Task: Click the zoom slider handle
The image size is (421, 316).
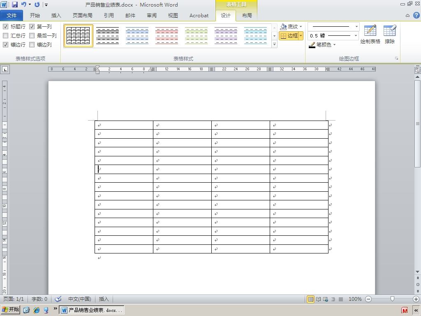Action: (392, 299)
